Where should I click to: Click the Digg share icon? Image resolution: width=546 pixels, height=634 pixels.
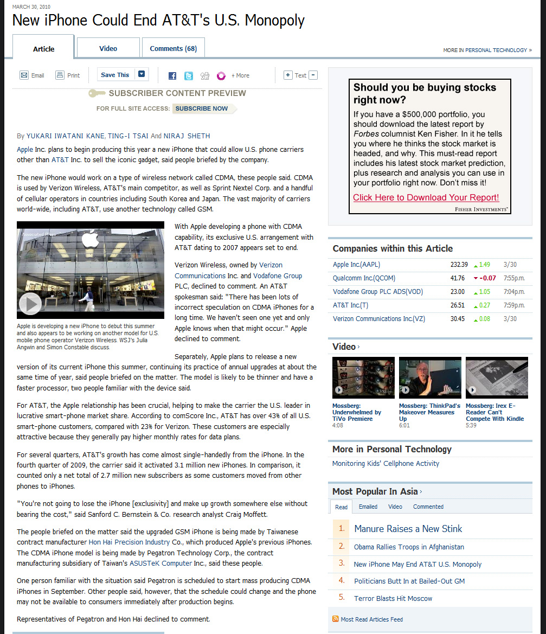(x=204, y=76)
